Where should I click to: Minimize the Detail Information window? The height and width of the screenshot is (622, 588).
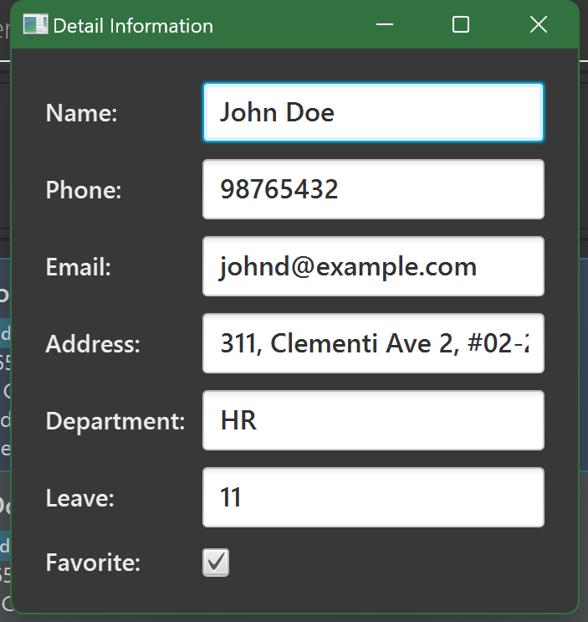[385, 25]
